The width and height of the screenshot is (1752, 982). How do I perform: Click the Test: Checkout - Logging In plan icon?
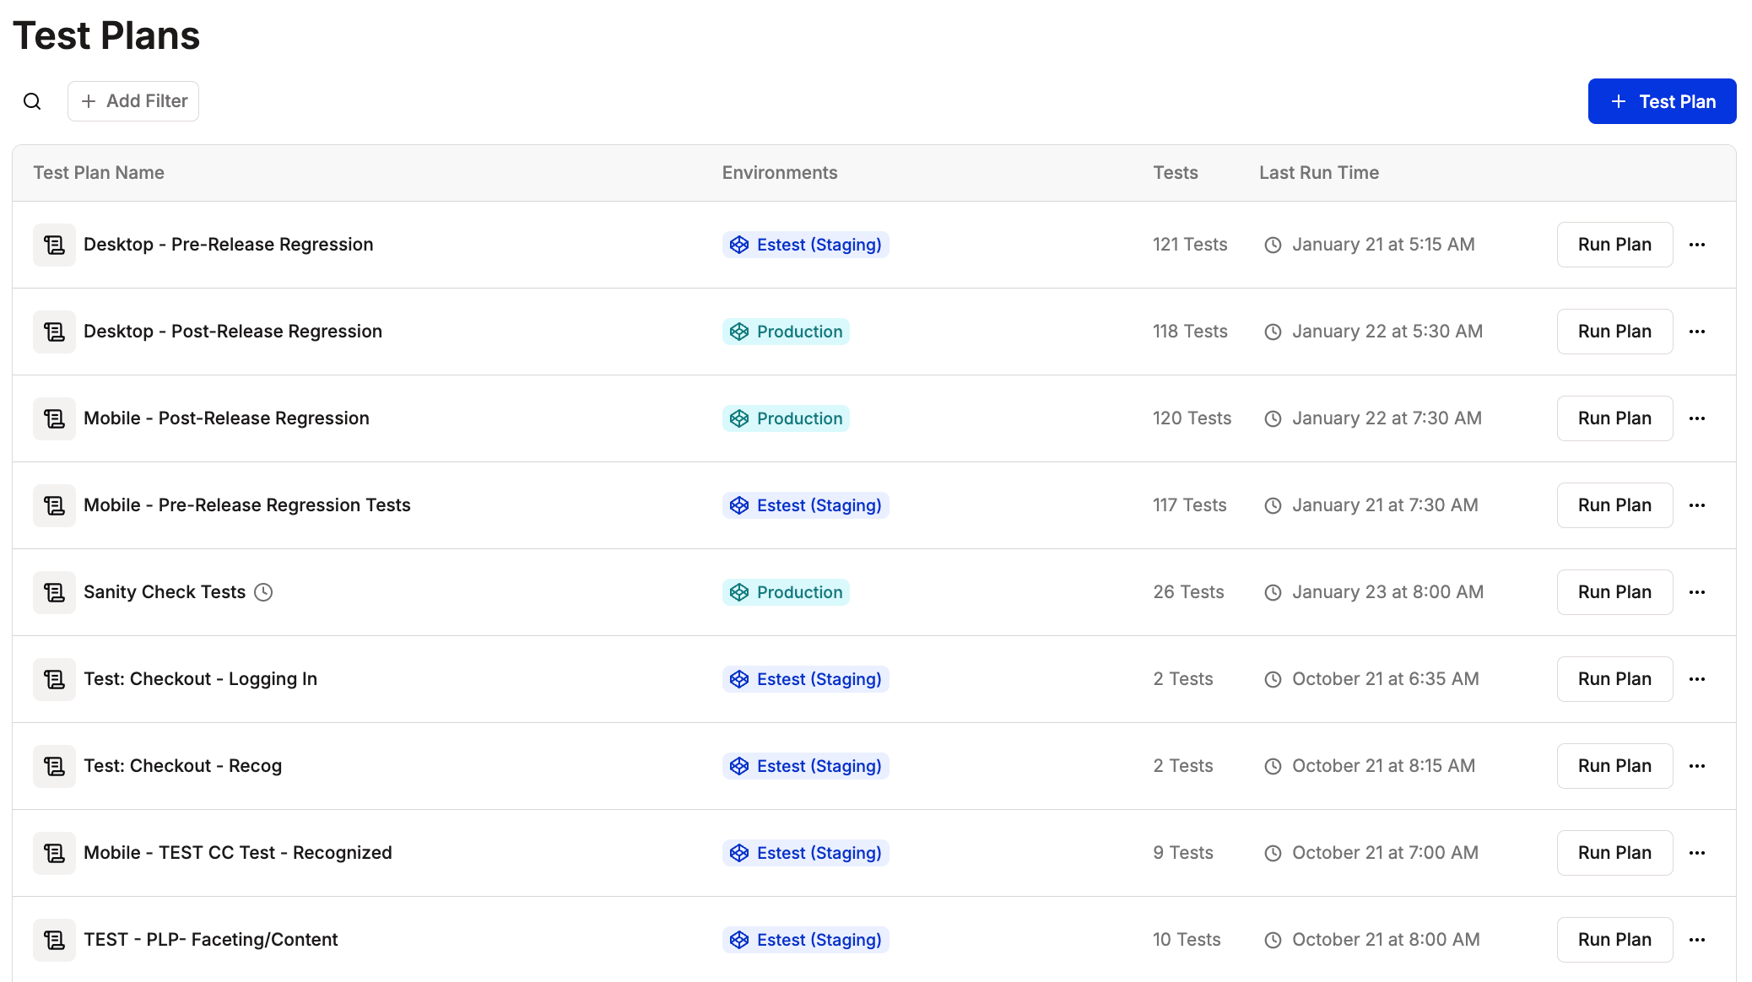tap(54, 679)
